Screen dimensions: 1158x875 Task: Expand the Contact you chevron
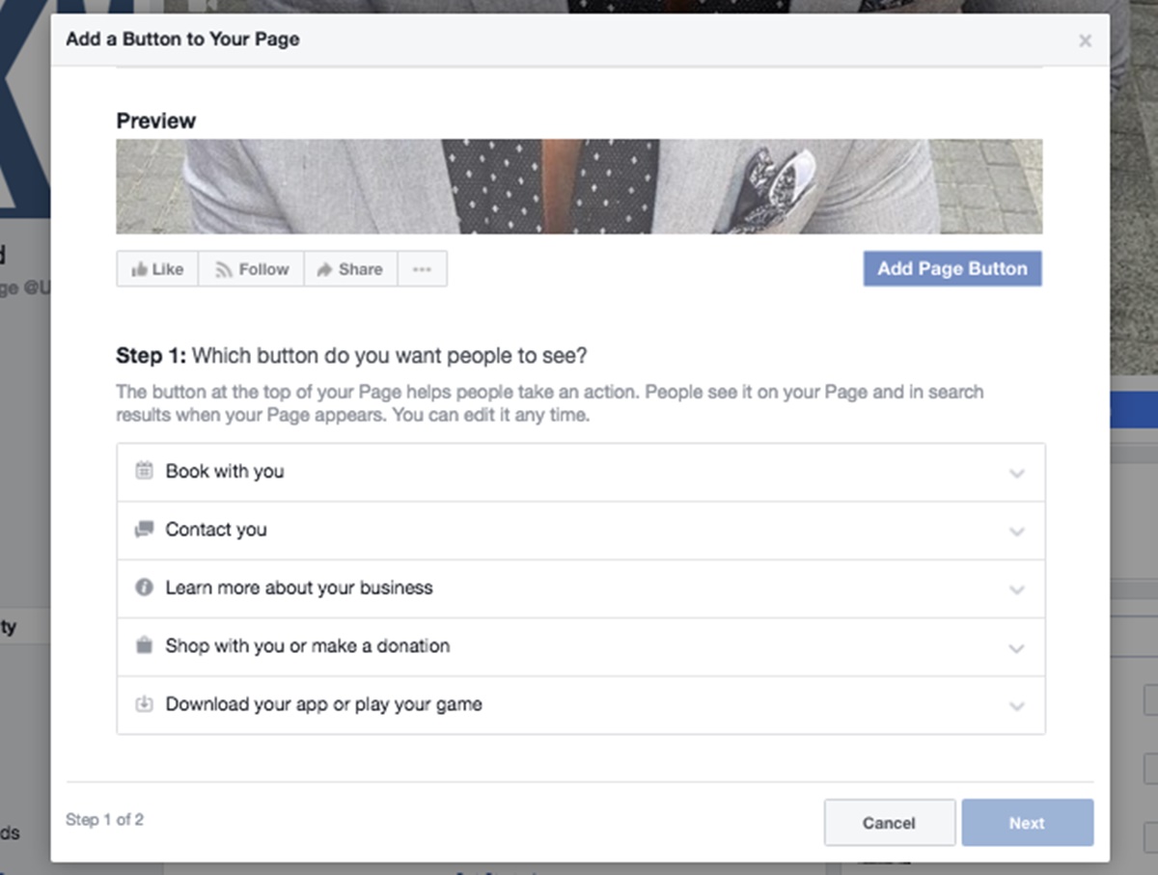click(x=1016, y=532)
